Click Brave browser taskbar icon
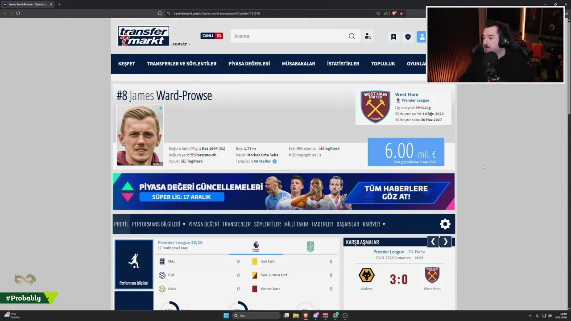The height and width of the screenshot is (321, 571). coord(306,316)
